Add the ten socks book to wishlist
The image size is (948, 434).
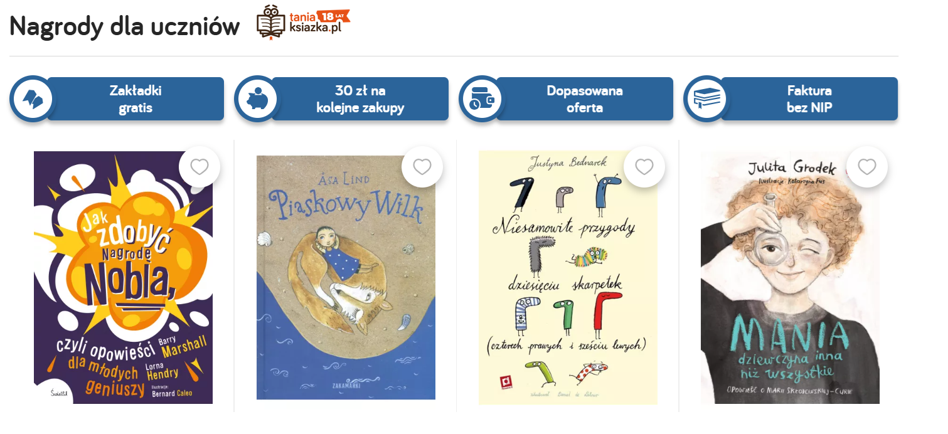click(644, 167)
